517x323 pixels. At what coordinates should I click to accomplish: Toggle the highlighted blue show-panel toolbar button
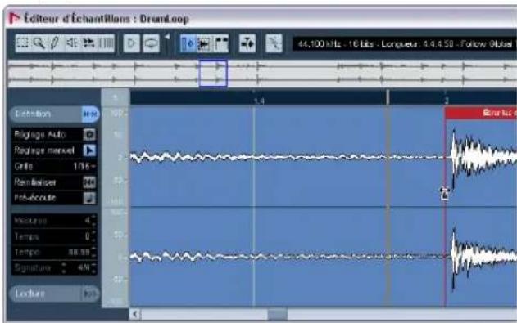tap(188, 43)
